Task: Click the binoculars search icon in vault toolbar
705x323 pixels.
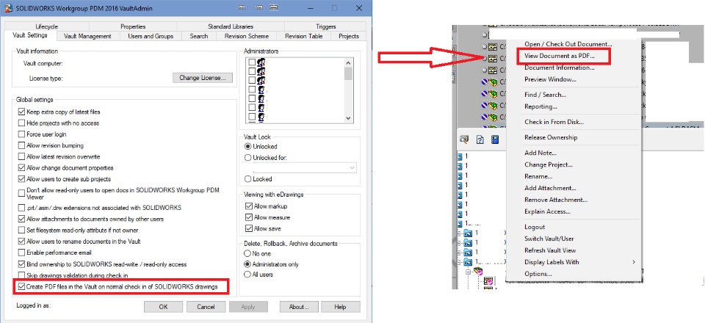Action: (463, 139)
